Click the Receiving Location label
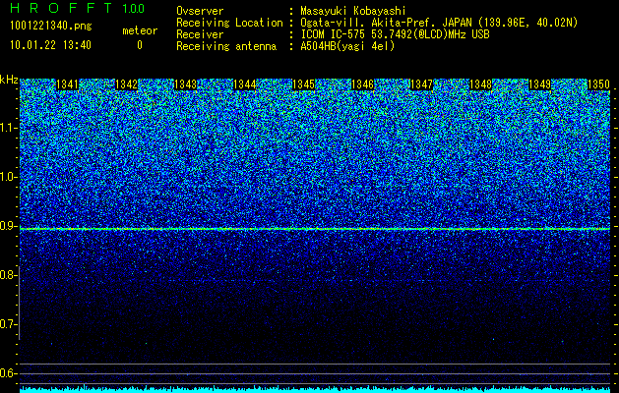Image resolution: width=619 pixels, height=393 pixels. point(229,24)
